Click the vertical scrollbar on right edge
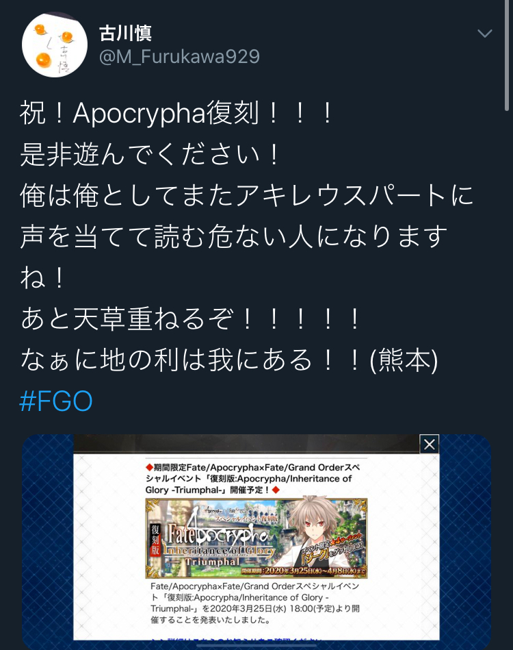This screenshot has width=513, height=650. 507,55
